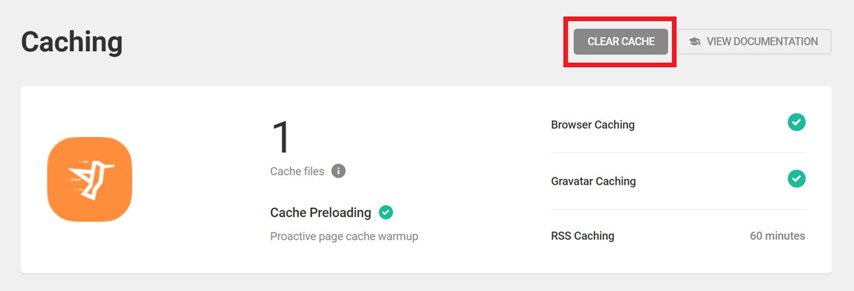This screenshot has height=291, width=854.
Task: Click the graduation cap icon in View Documentation
Action: 694,42
